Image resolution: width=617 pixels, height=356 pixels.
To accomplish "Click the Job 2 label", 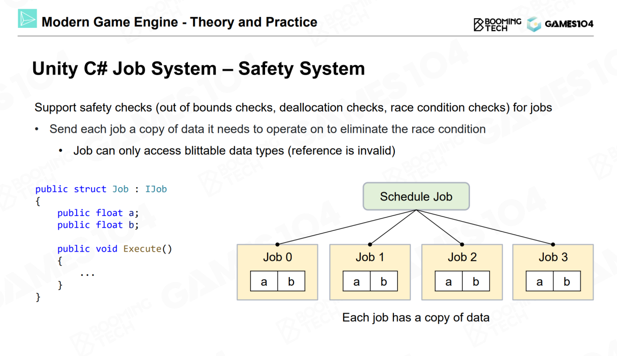I will point(462,257).
